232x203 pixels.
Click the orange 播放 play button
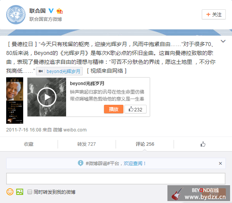(114, 109)
